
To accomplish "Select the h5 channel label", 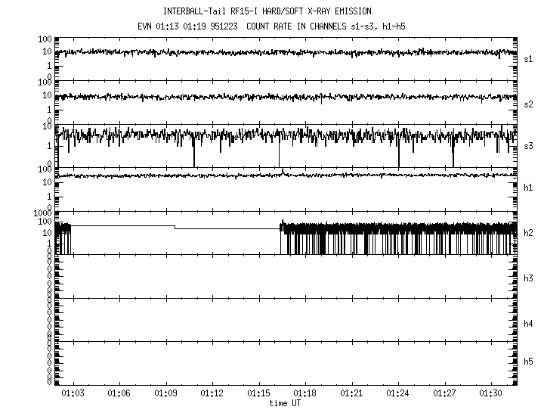I will (x=528, y=362).
